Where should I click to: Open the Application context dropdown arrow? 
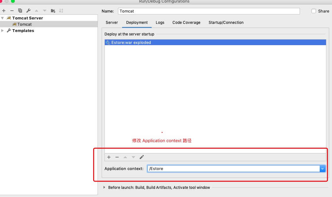click(x=322, y=169)
